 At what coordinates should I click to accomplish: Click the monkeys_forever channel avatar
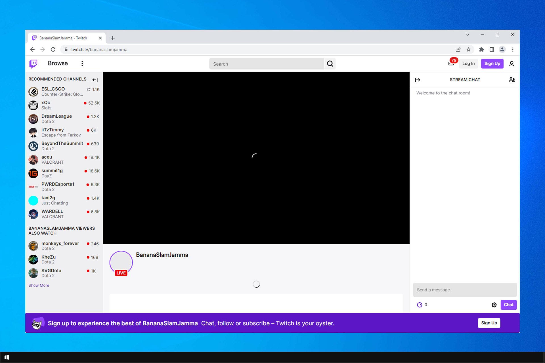pyautogui.click(x=33, y=246)
